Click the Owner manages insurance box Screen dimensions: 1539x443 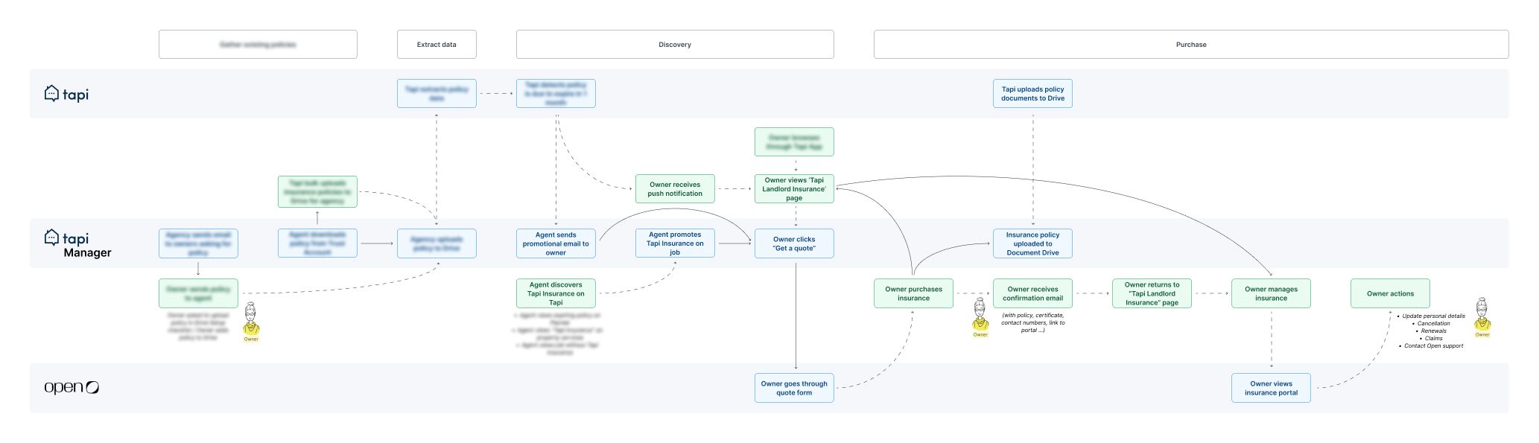1271,293
